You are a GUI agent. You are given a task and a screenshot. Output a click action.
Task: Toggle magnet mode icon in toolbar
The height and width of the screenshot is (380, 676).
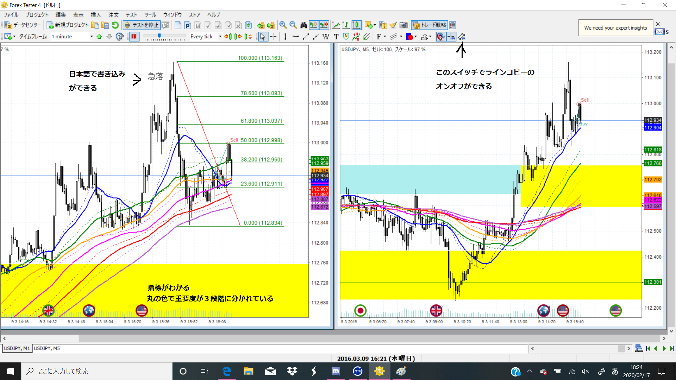(x=440, y=37)
